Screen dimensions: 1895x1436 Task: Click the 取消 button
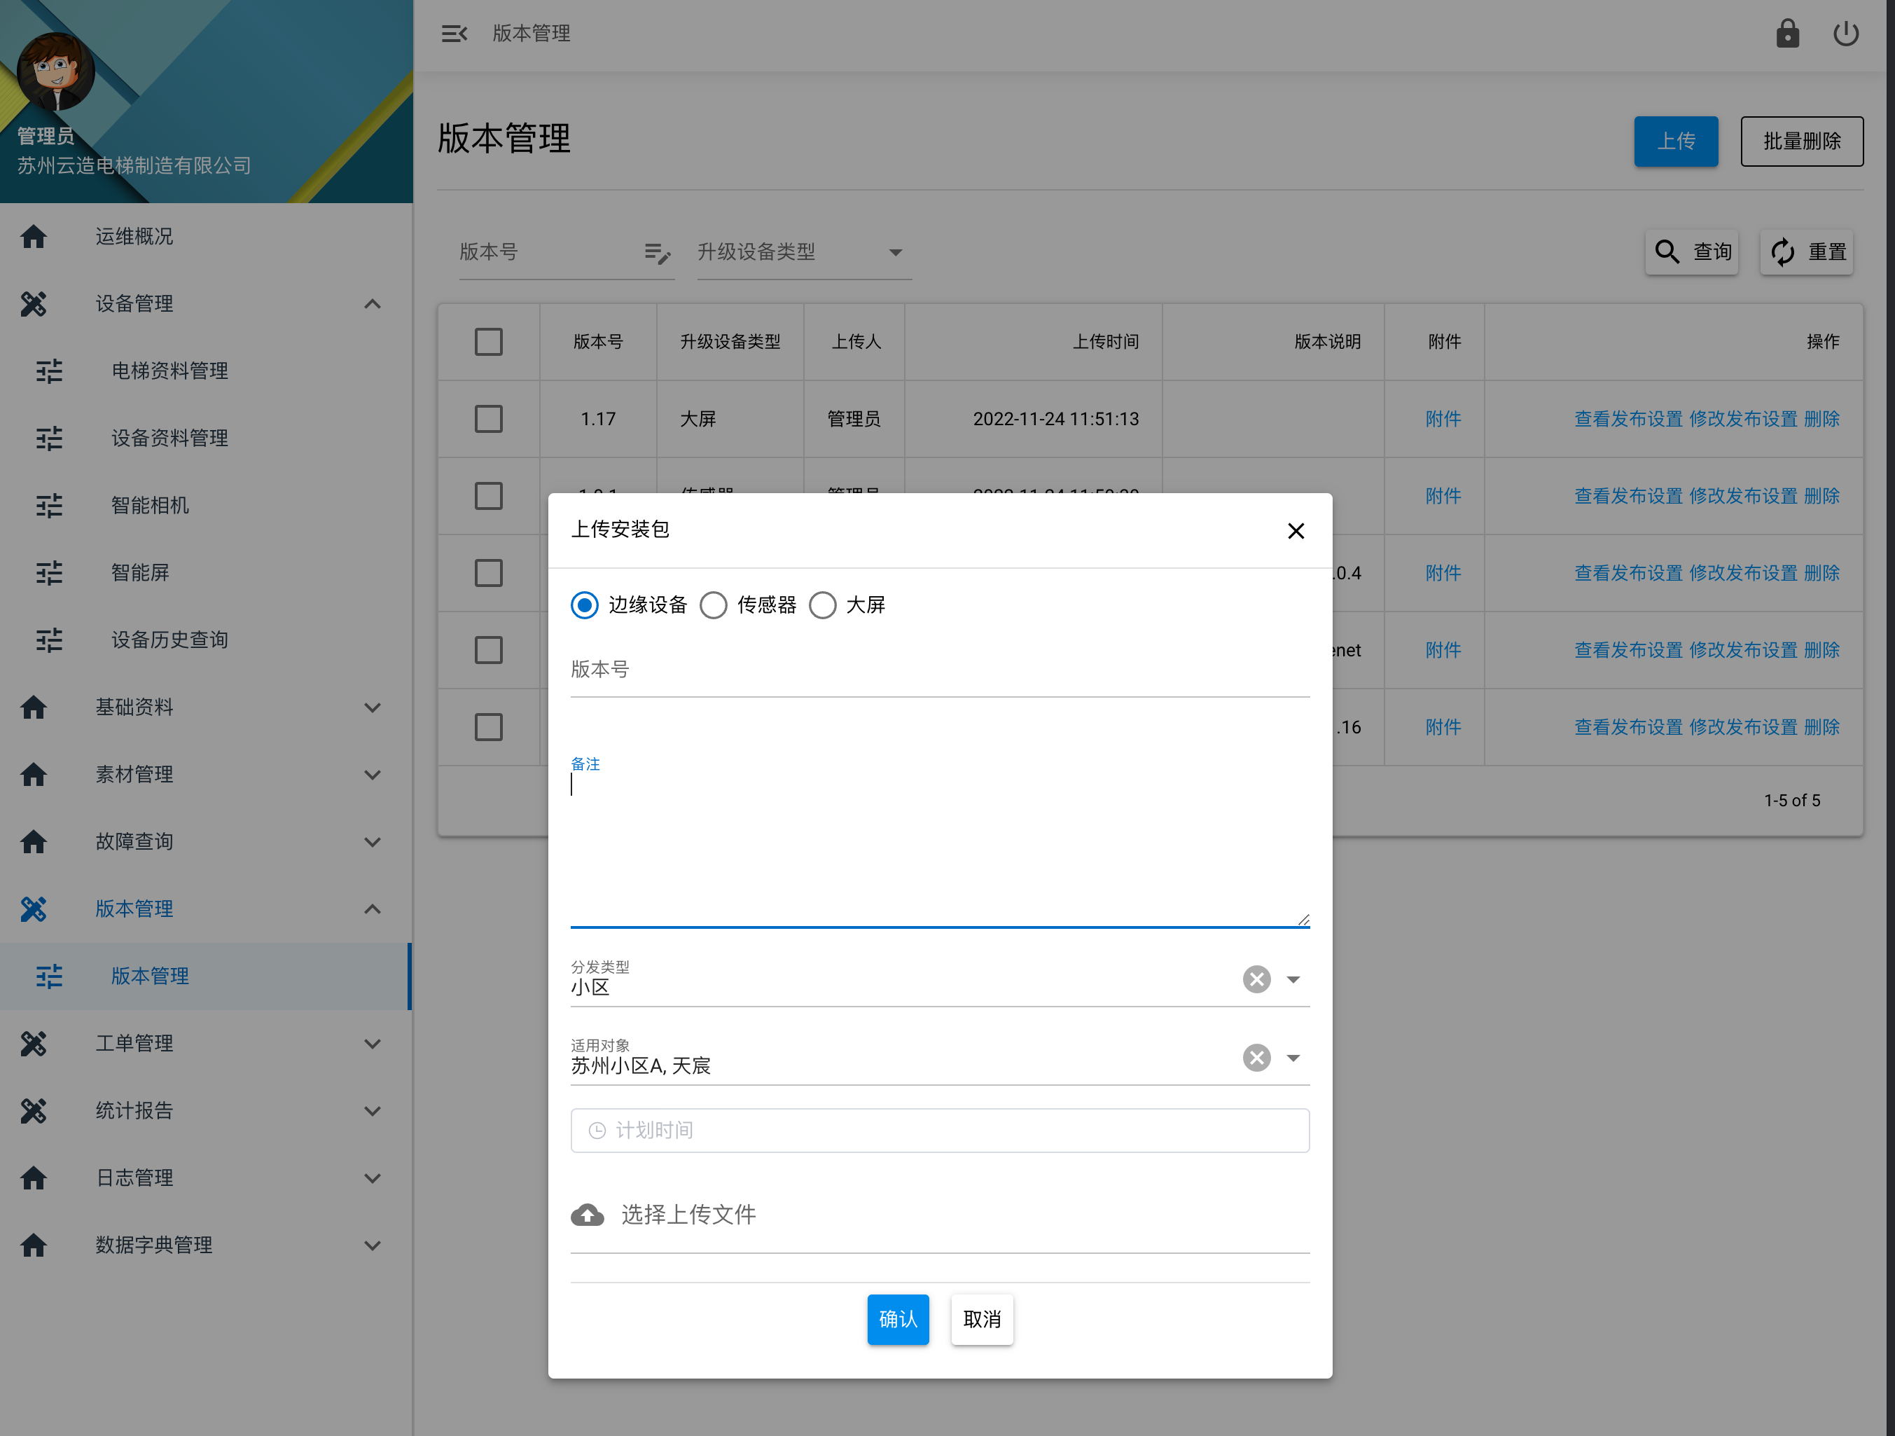click(982, 1320)
